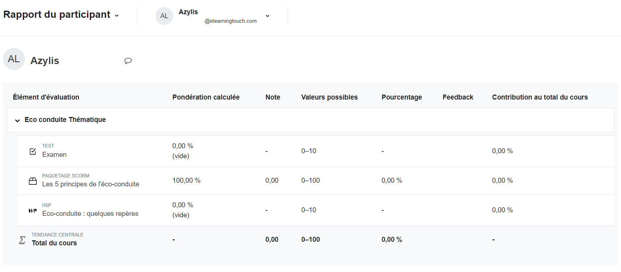Open Les 5 principes de l'éco-conduite
The image size is (621, 272).
[x=91, y=184]
